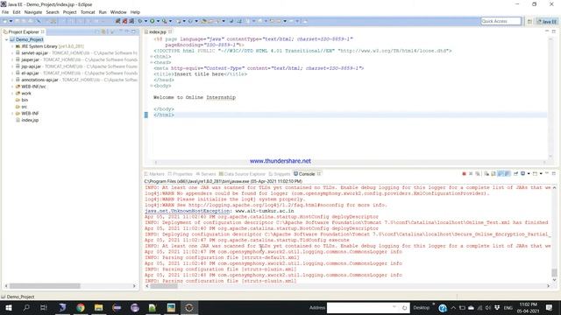Click the External Tools run icon
Image resolution: width=561 pixels, height=315 pixels.
coord(164,21)
